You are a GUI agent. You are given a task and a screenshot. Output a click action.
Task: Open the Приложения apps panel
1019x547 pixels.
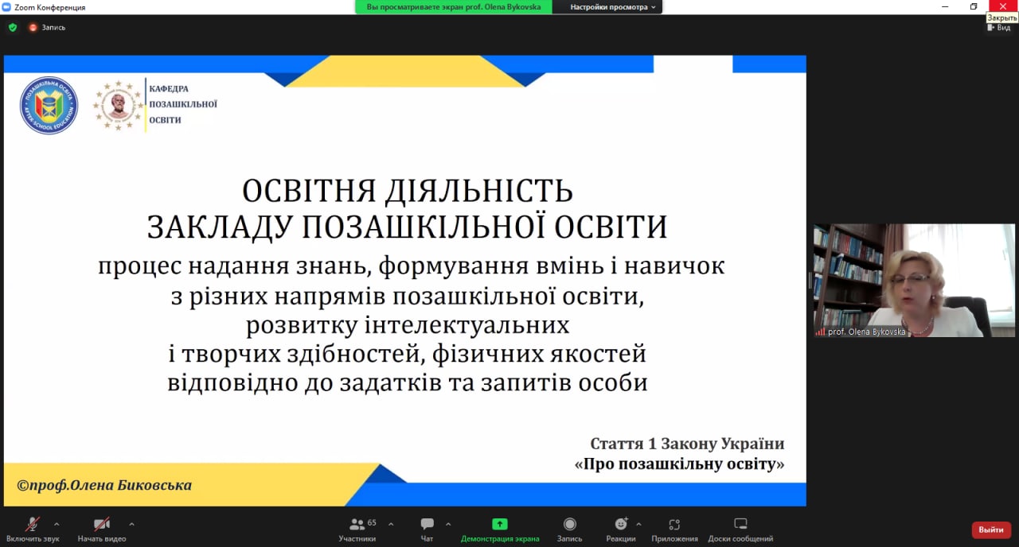pos(674,528)
